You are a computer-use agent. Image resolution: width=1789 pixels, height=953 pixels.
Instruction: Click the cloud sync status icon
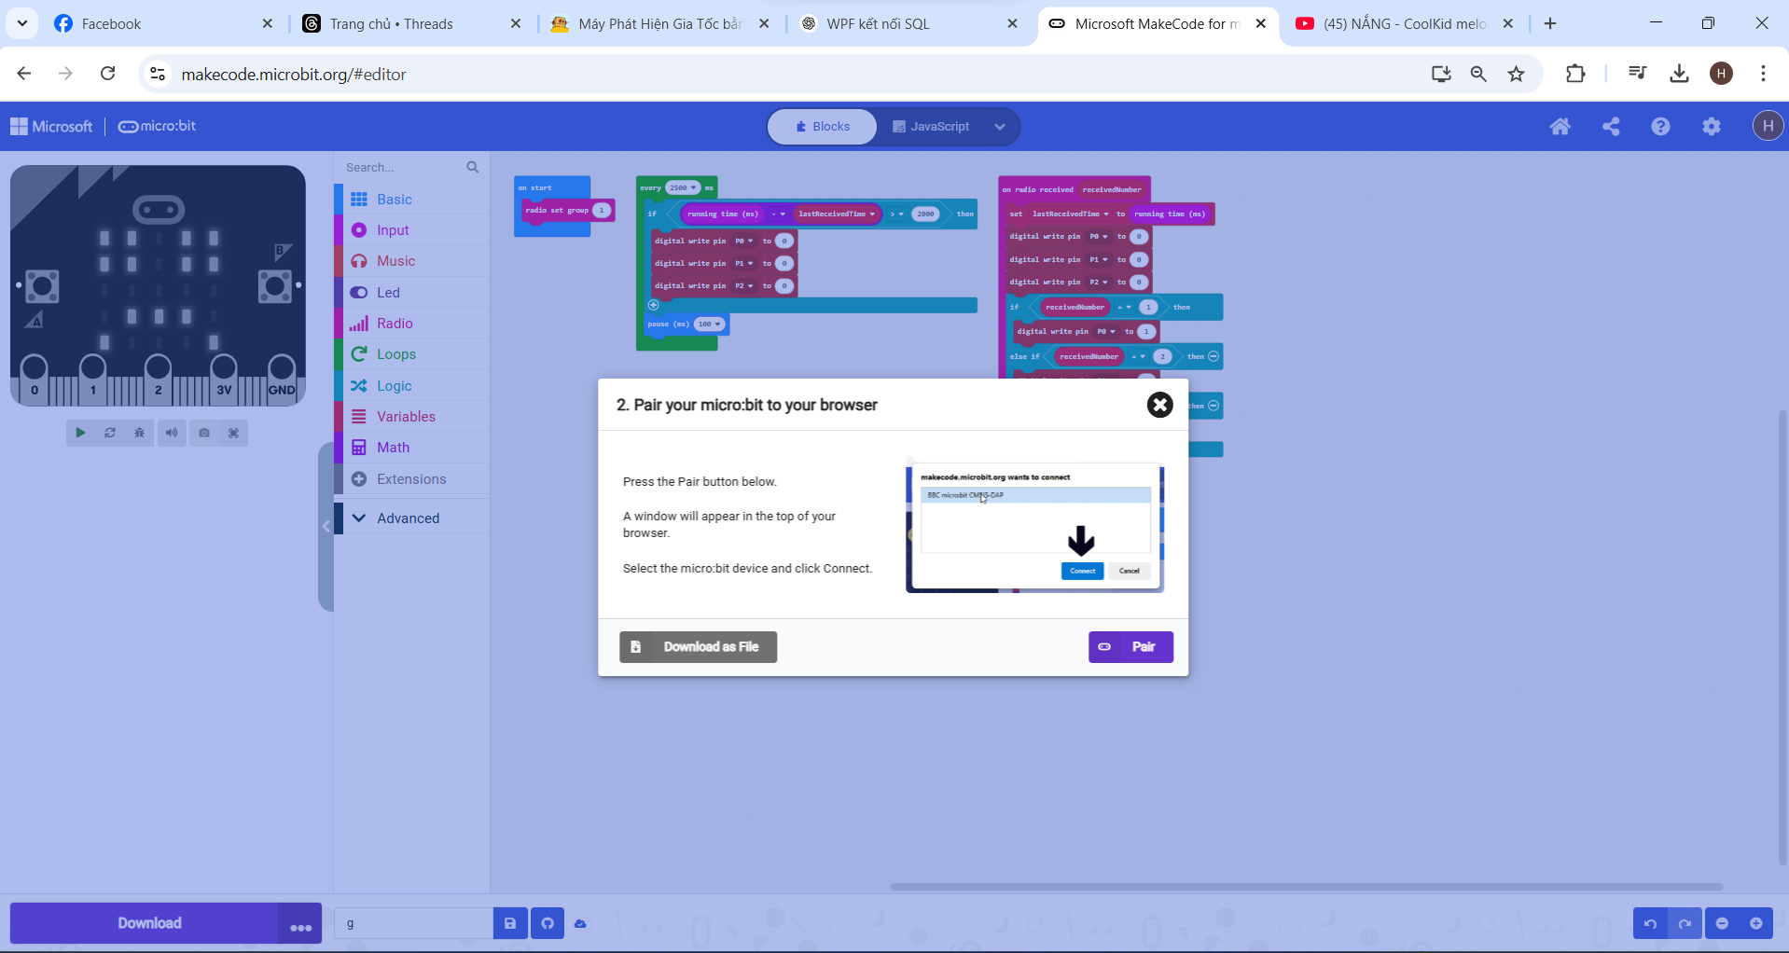pyautogui.click(x=580, y=923)
